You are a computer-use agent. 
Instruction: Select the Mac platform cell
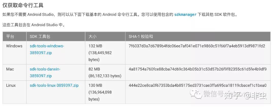click(10, 69)
